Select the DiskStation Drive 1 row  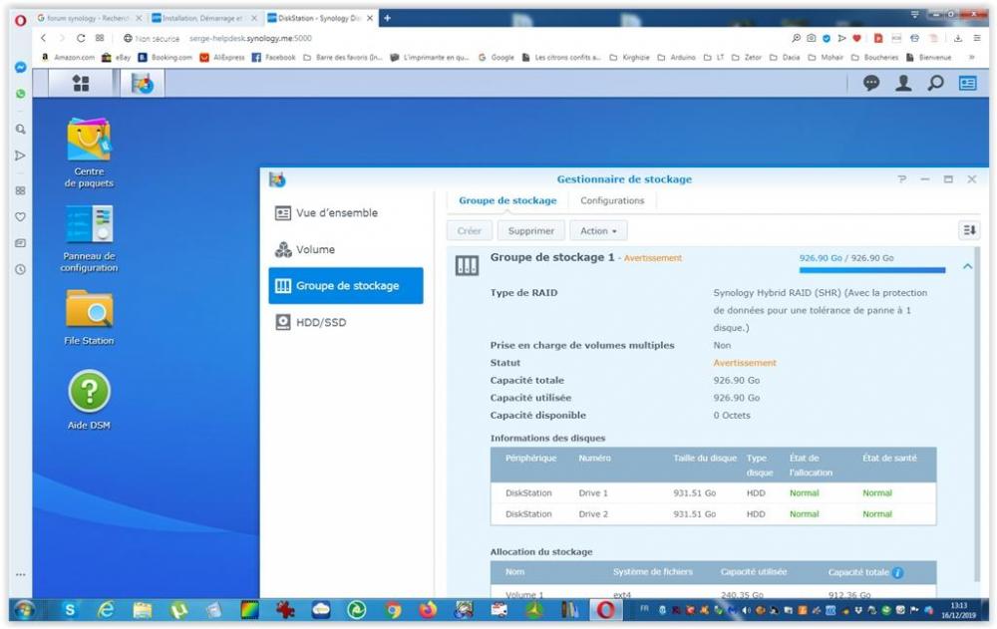coord(713,492)
